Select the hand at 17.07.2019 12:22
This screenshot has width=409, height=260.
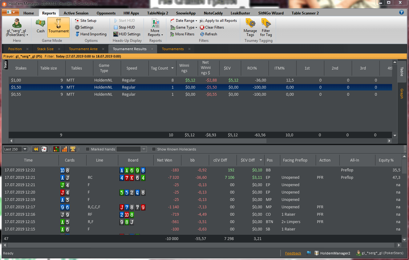point(202,170)
